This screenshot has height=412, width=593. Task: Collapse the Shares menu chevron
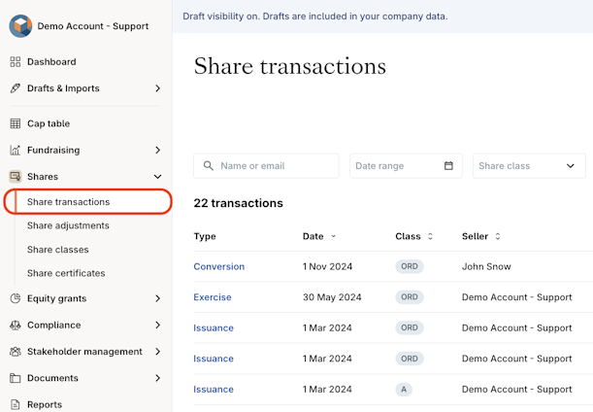pos(157,177)
